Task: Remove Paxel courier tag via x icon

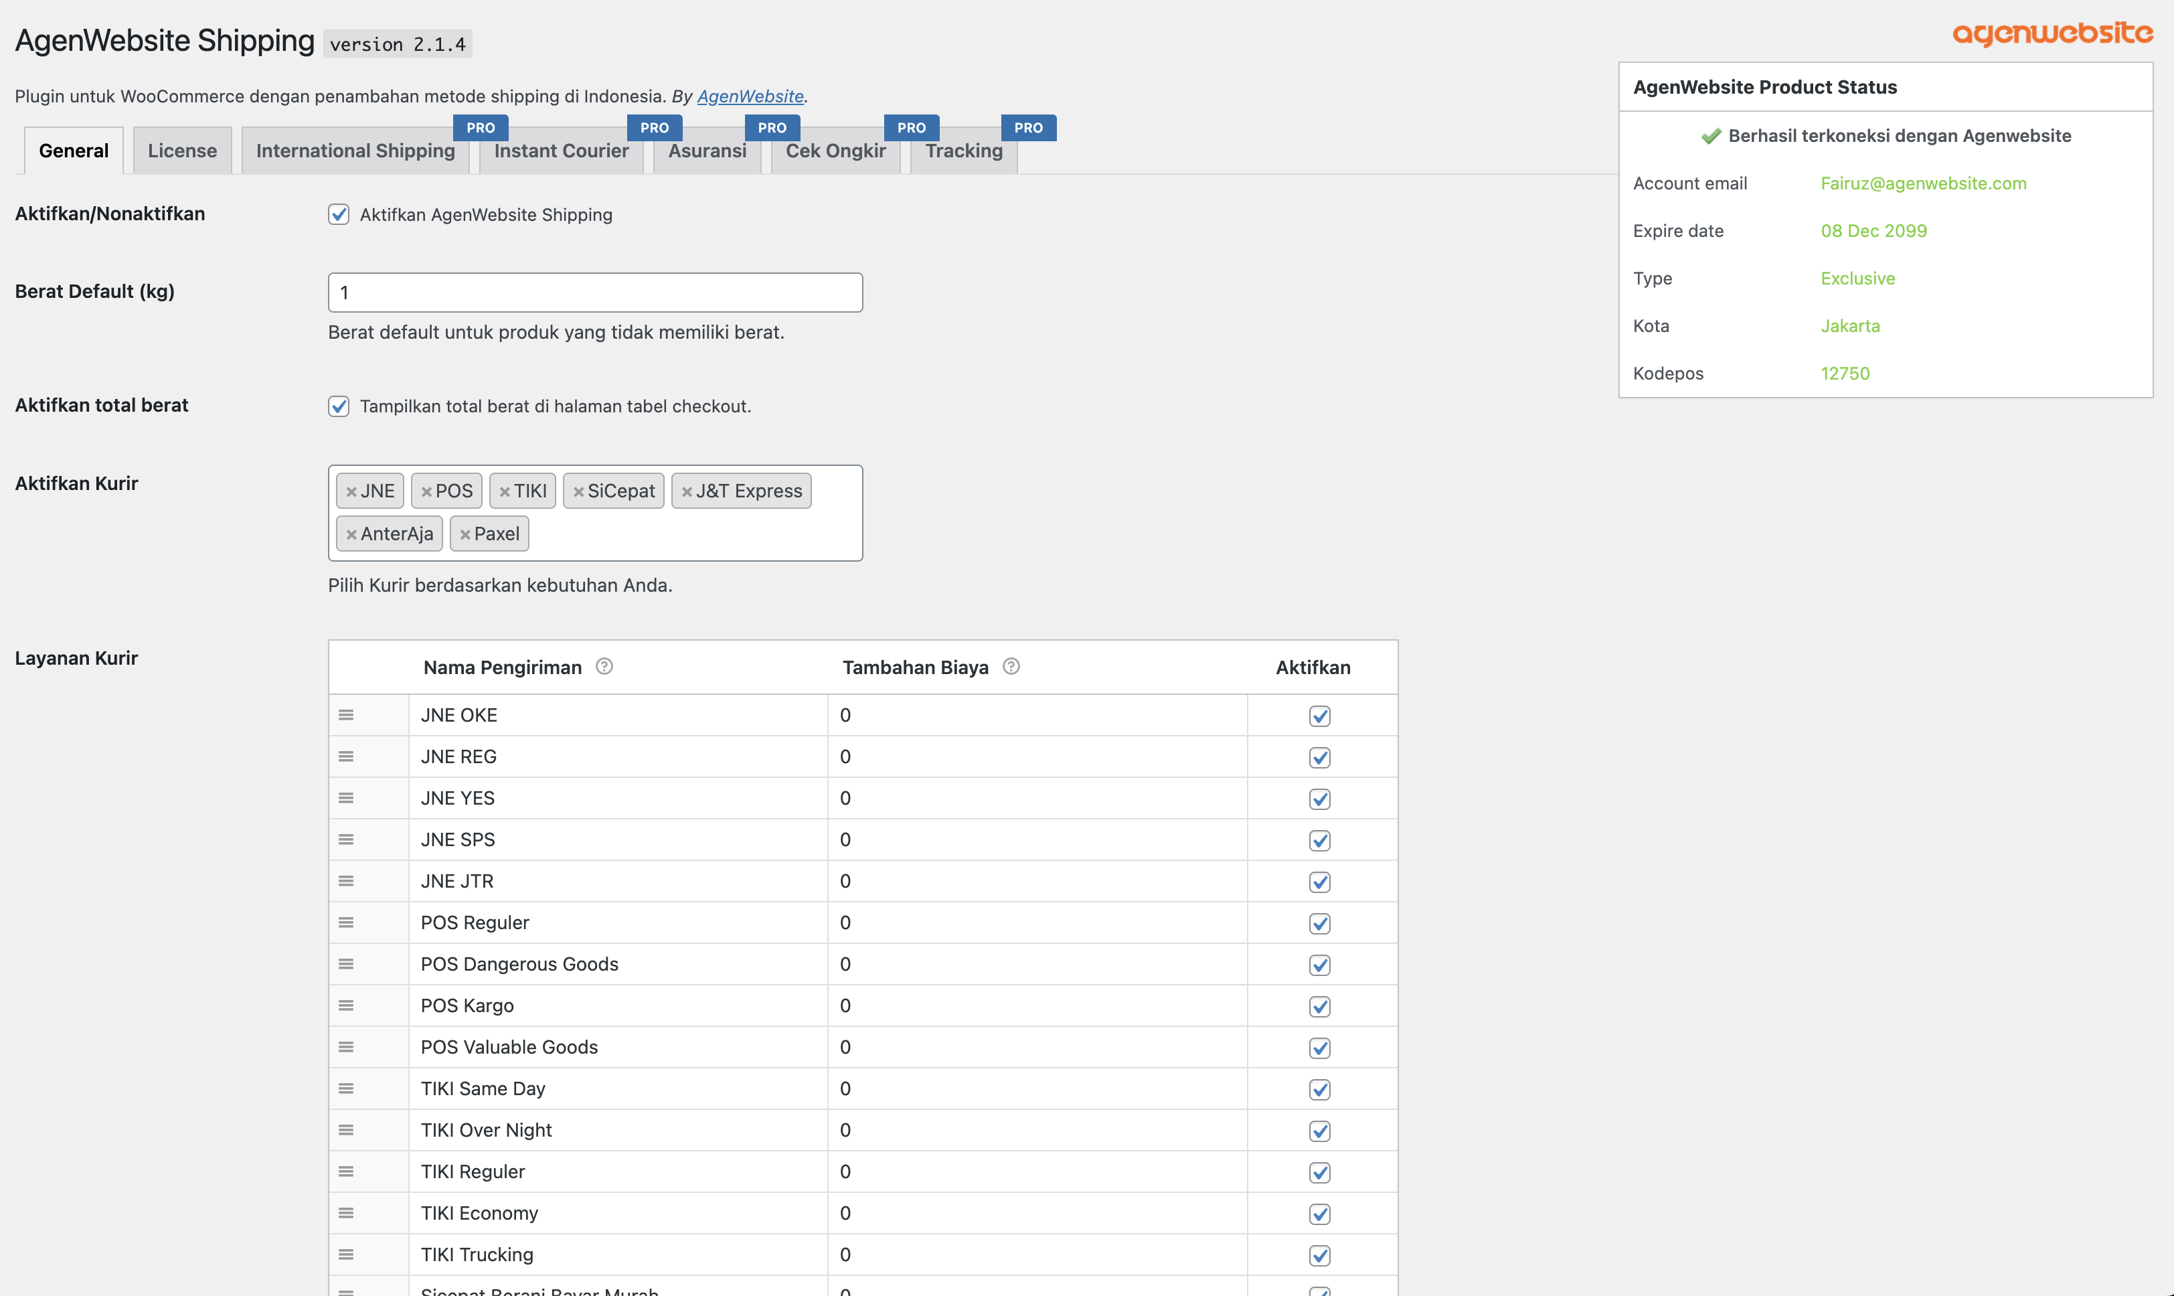Action: point(465,534)
